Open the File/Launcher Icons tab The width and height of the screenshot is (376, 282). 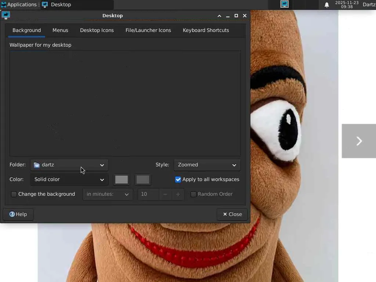[148, 30]
